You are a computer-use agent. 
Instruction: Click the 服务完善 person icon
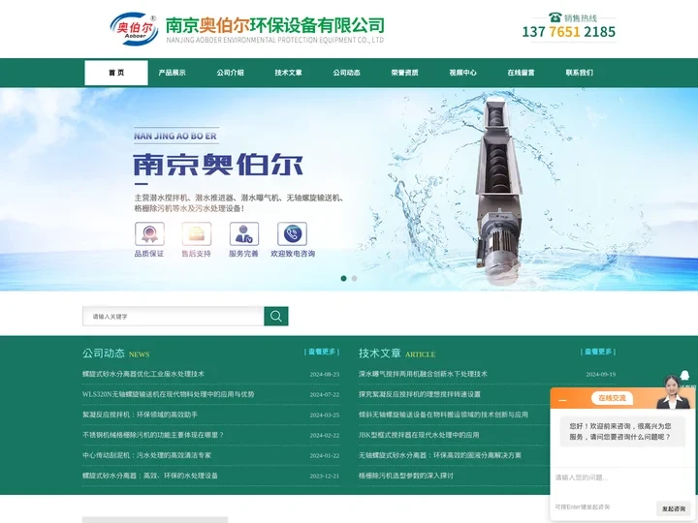click(244, 234)
